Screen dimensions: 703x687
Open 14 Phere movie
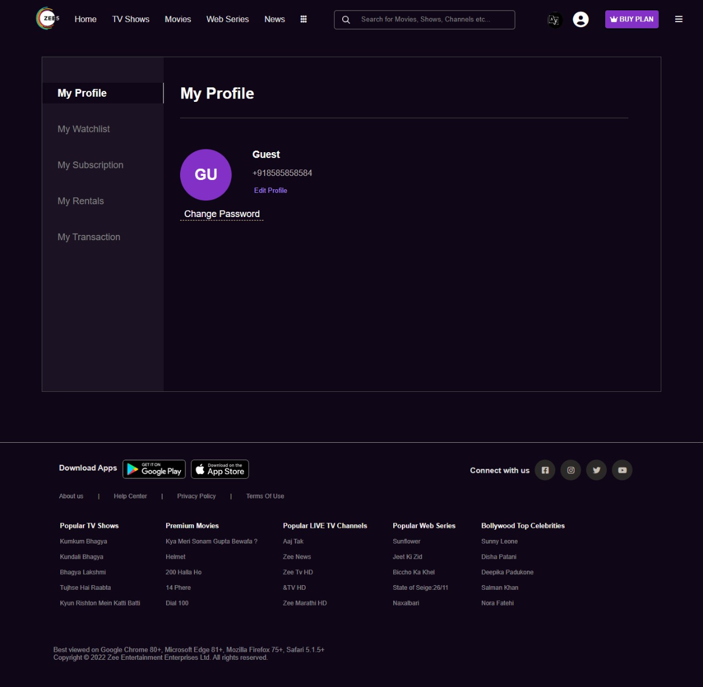click(178, 587)
